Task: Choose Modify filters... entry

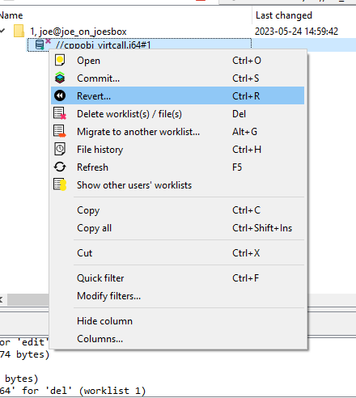Action: 177,296
